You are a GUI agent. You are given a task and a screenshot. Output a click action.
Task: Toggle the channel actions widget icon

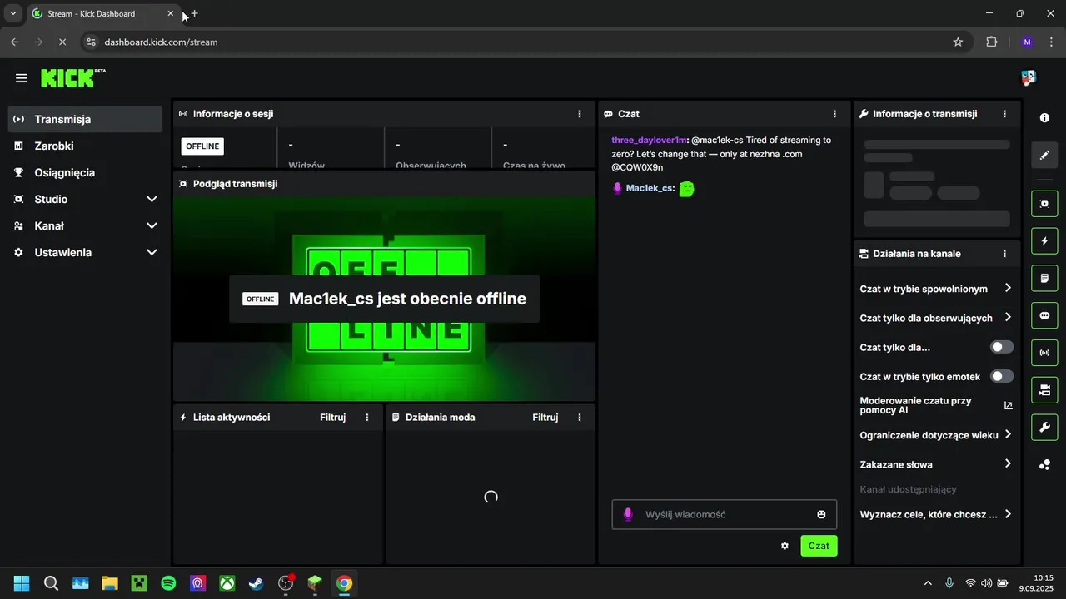pos(1044,390)
